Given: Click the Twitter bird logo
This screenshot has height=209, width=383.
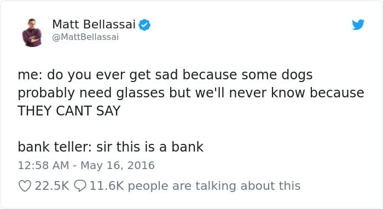Looking at the screenshot, I should (358, 25).
